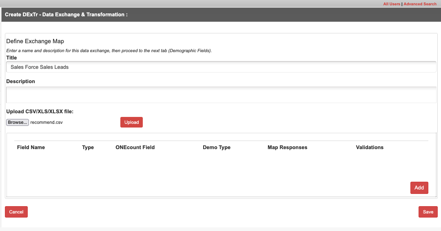Select the Map Responses column header
The image size is (441, 231).
[x=287, y=147]
